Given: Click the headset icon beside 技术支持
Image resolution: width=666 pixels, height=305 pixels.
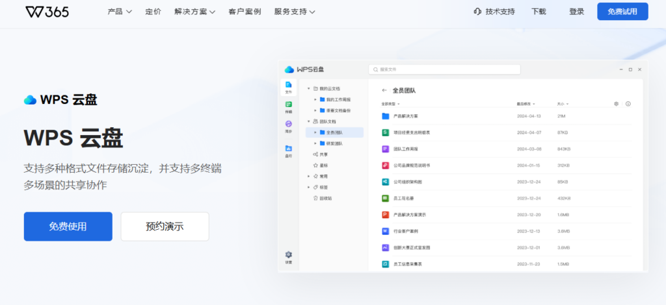Looking at the screenshot, I should coord(477,12).
